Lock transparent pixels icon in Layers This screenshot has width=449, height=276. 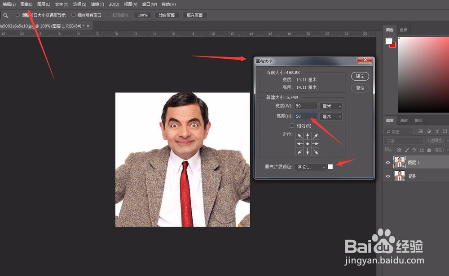[400, 150]
